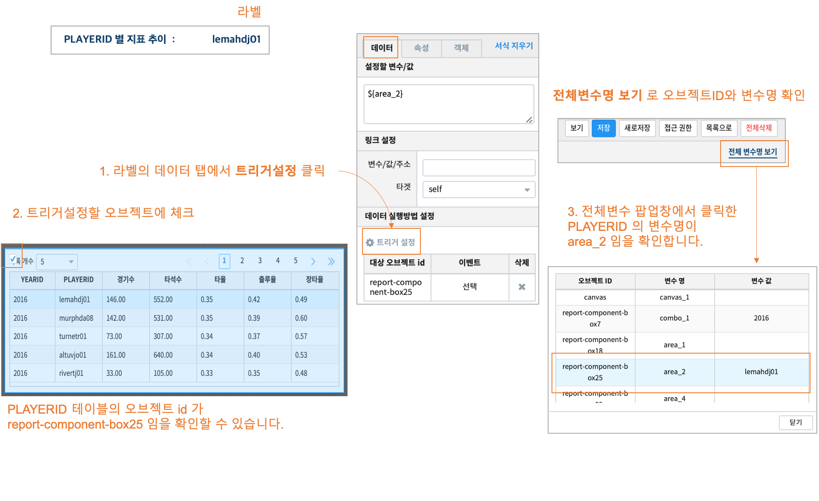The image size is (819, 501).
Task: Click the 오브젝트 ID column header
Action: point(595,281)
